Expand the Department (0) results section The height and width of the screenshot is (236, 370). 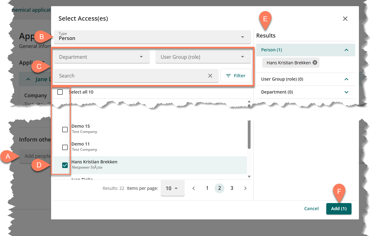click(x=346, y=92)
